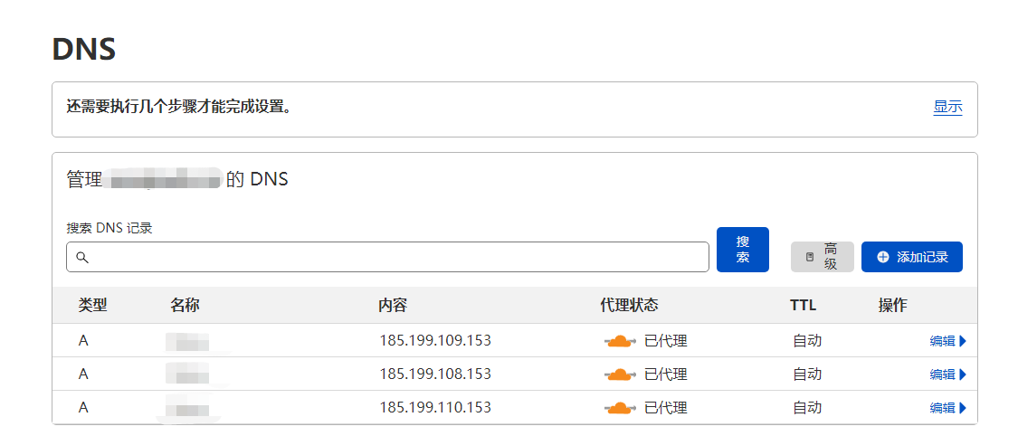Click plus icon on 添加记录 button
Viewport: 1018px width, 436px height.
tap(883, 257)
